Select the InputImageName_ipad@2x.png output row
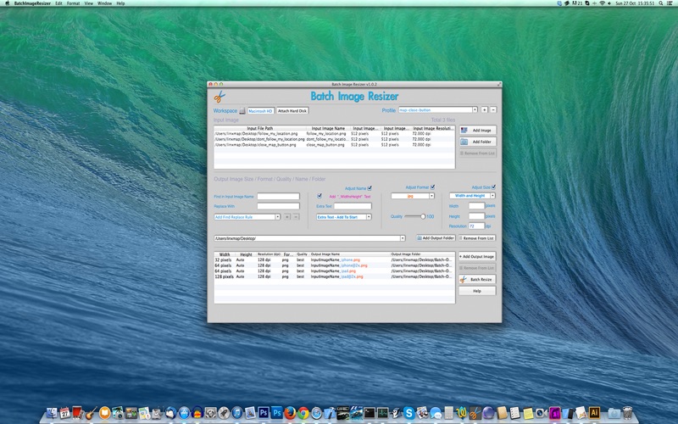Image resolution: width=678 pixels, height=424 pixels. [x=334, y=276]
